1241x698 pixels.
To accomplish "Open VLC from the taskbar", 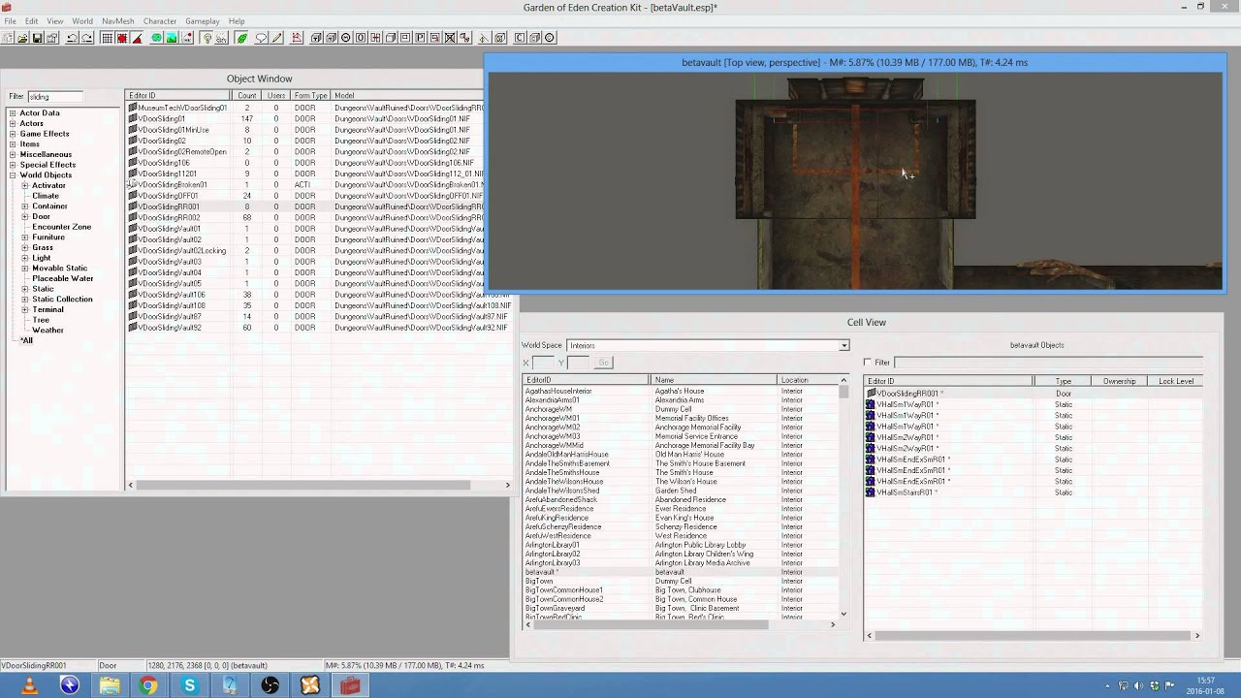I will pos(29,685).
